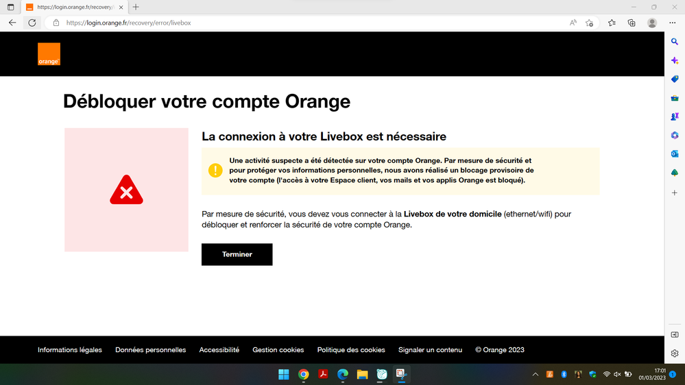The height and width of the screenshot is (385, 685).
Task: Open Informations légales footer link
Action: (69, 349)
